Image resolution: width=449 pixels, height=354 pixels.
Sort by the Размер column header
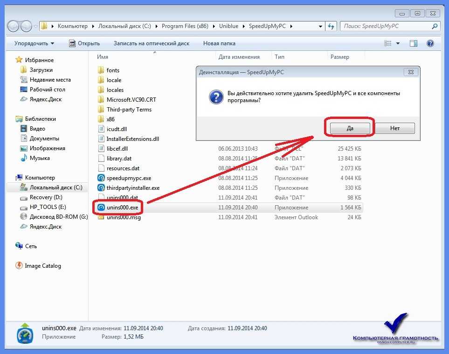(x=339, y=57)
